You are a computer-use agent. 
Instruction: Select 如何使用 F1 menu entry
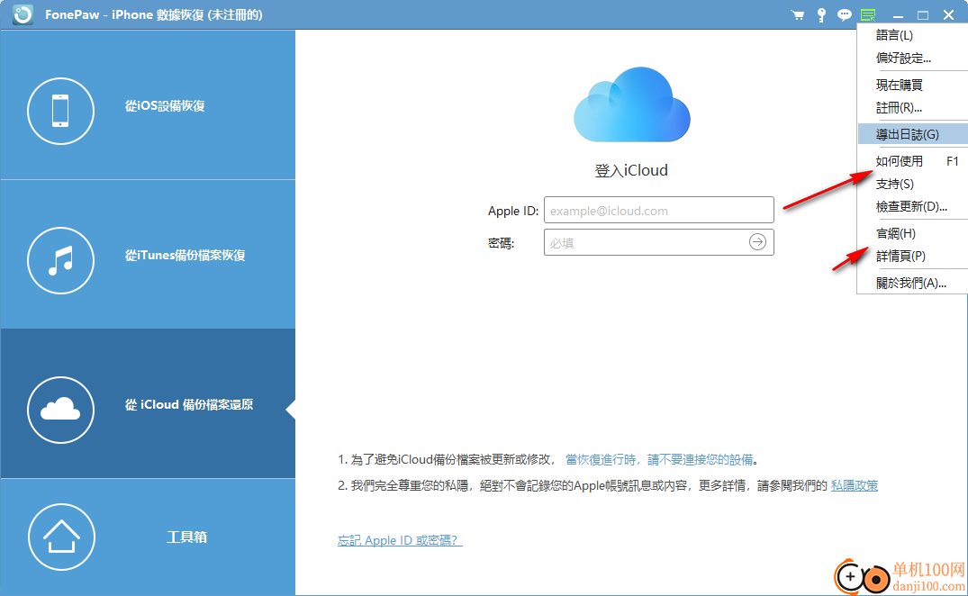912,161
